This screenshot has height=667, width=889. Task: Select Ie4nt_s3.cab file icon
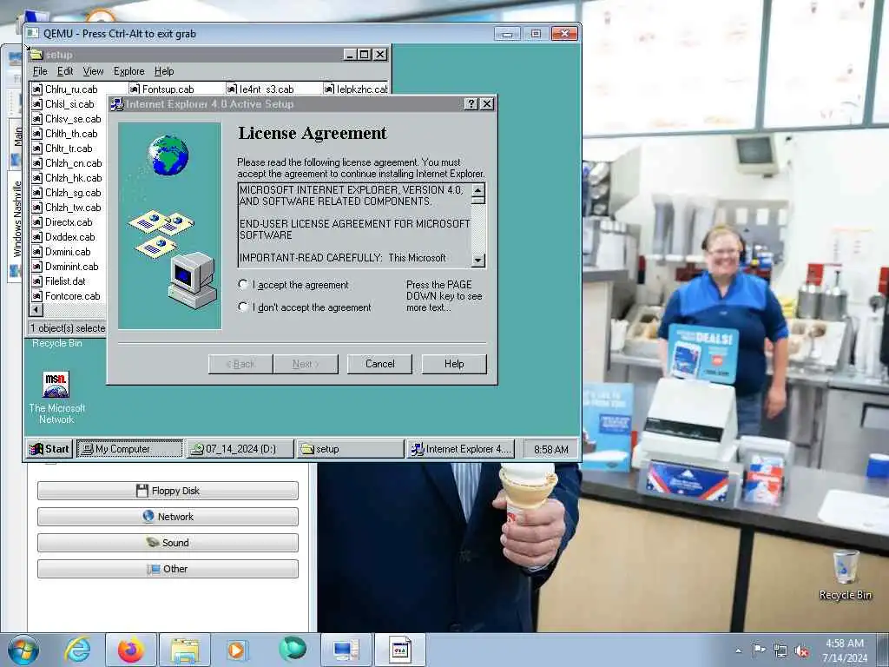(x=231, y=89)
